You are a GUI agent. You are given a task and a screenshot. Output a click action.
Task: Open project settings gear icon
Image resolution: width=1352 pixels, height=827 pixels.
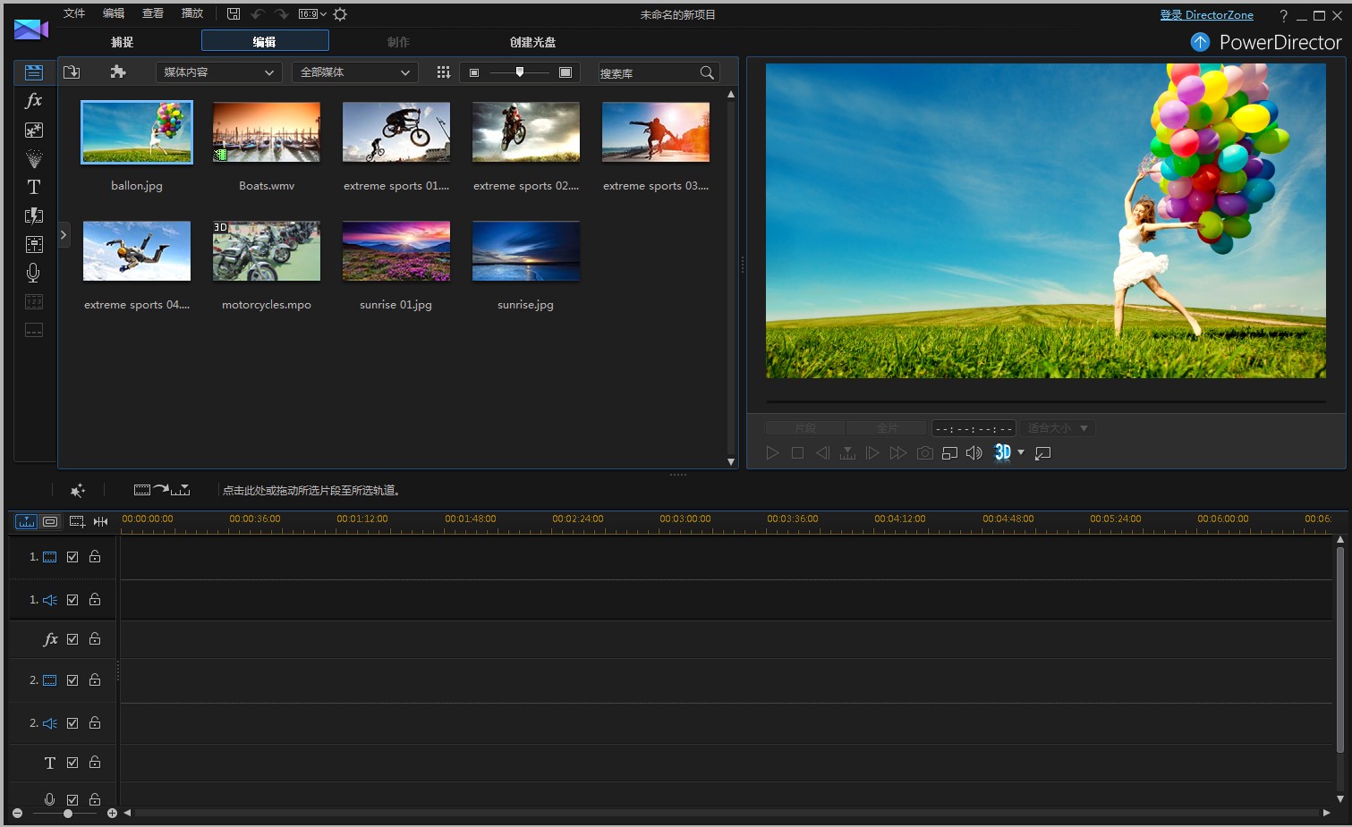(340, 14)
